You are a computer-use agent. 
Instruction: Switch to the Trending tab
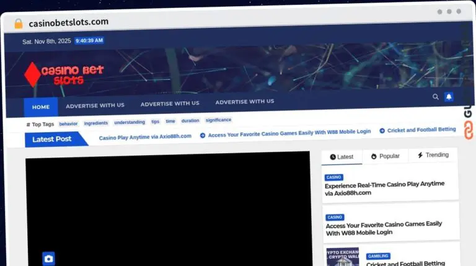pos(433,155)
